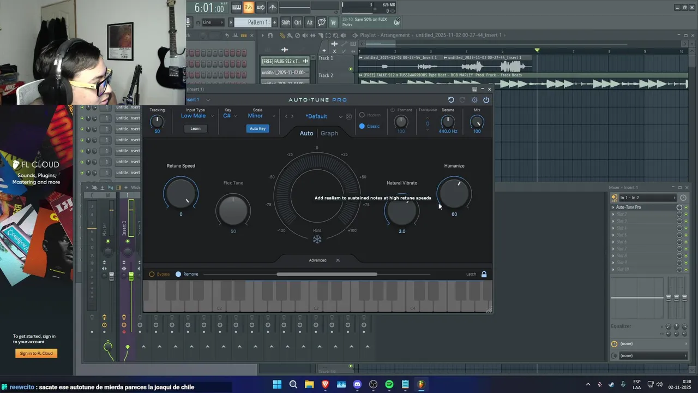Click the shopping cart icon next to Alt
Image resolution: width=698 pixels, height=393 pixels.
333,22
